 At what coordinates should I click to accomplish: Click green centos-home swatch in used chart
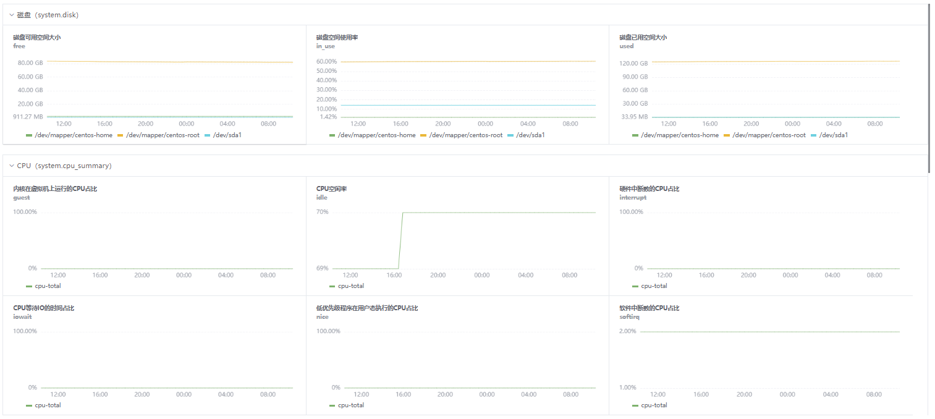[x=635, y=135]
